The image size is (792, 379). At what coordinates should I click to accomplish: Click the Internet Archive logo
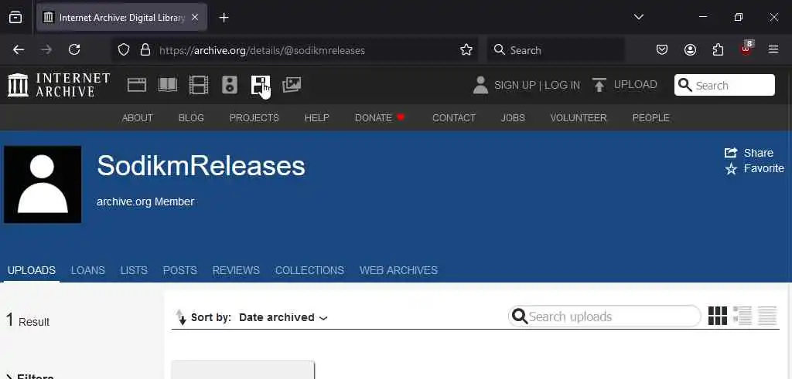pos(59,85)
